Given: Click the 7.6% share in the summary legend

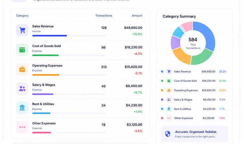Looking at the screenshot, I should 222,118.
